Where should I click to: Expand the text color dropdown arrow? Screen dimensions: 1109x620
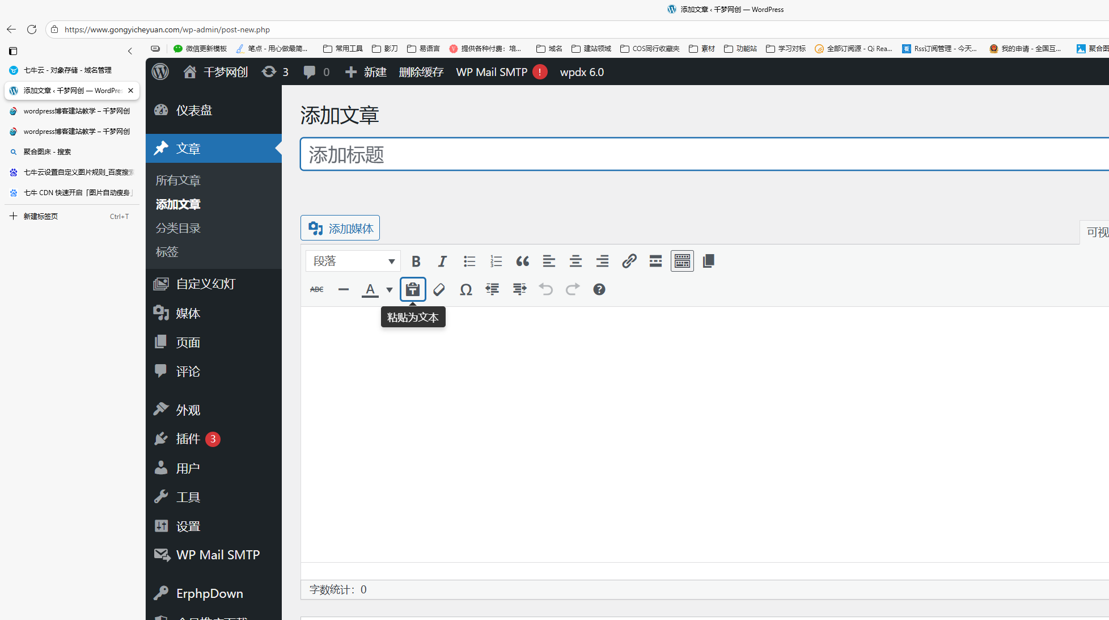click(390, 290)
